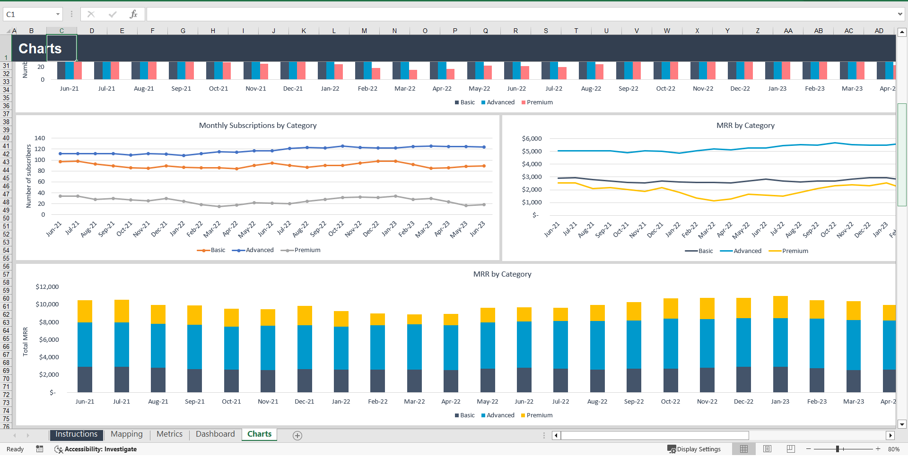The height and width of the screenshot is (456, 908).
Task: Switch to the Dashboard sheet tab
Action: point(215,434)
